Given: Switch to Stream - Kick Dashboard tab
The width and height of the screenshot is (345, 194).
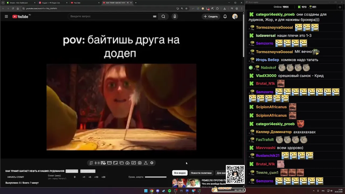Looking at the screenshot, I should tap(21, 3).
